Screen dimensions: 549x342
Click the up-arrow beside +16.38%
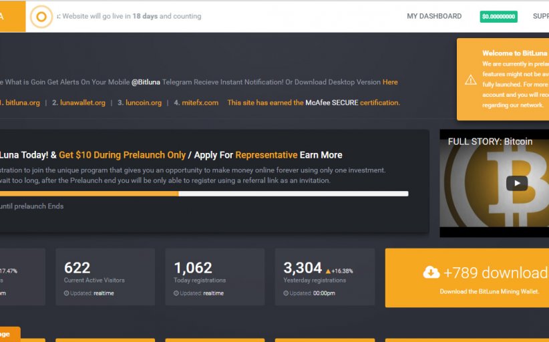pos(328,271)
